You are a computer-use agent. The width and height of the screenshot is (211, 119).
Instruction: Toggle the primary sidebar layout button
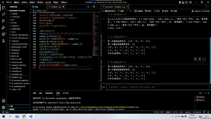tap(180, 2)
